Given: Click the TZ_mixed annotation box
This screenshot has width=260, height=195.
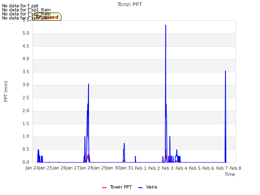Looking at the screenshot, I should click(x=47, y=17).
